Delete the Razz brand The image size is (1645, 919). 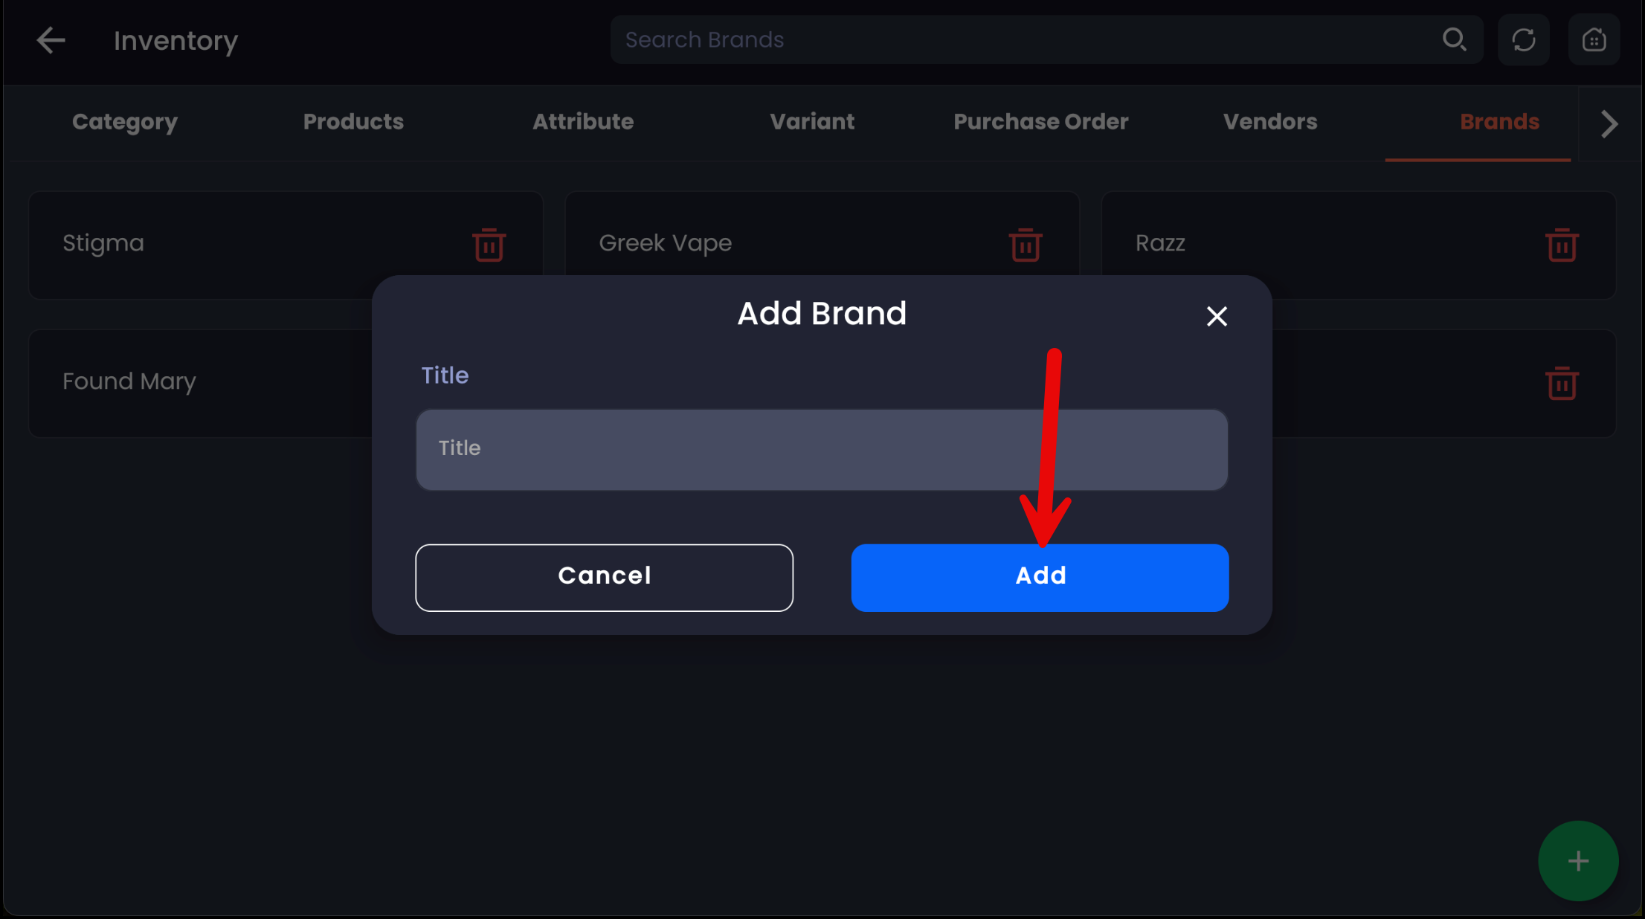[x=1561, y=245]
